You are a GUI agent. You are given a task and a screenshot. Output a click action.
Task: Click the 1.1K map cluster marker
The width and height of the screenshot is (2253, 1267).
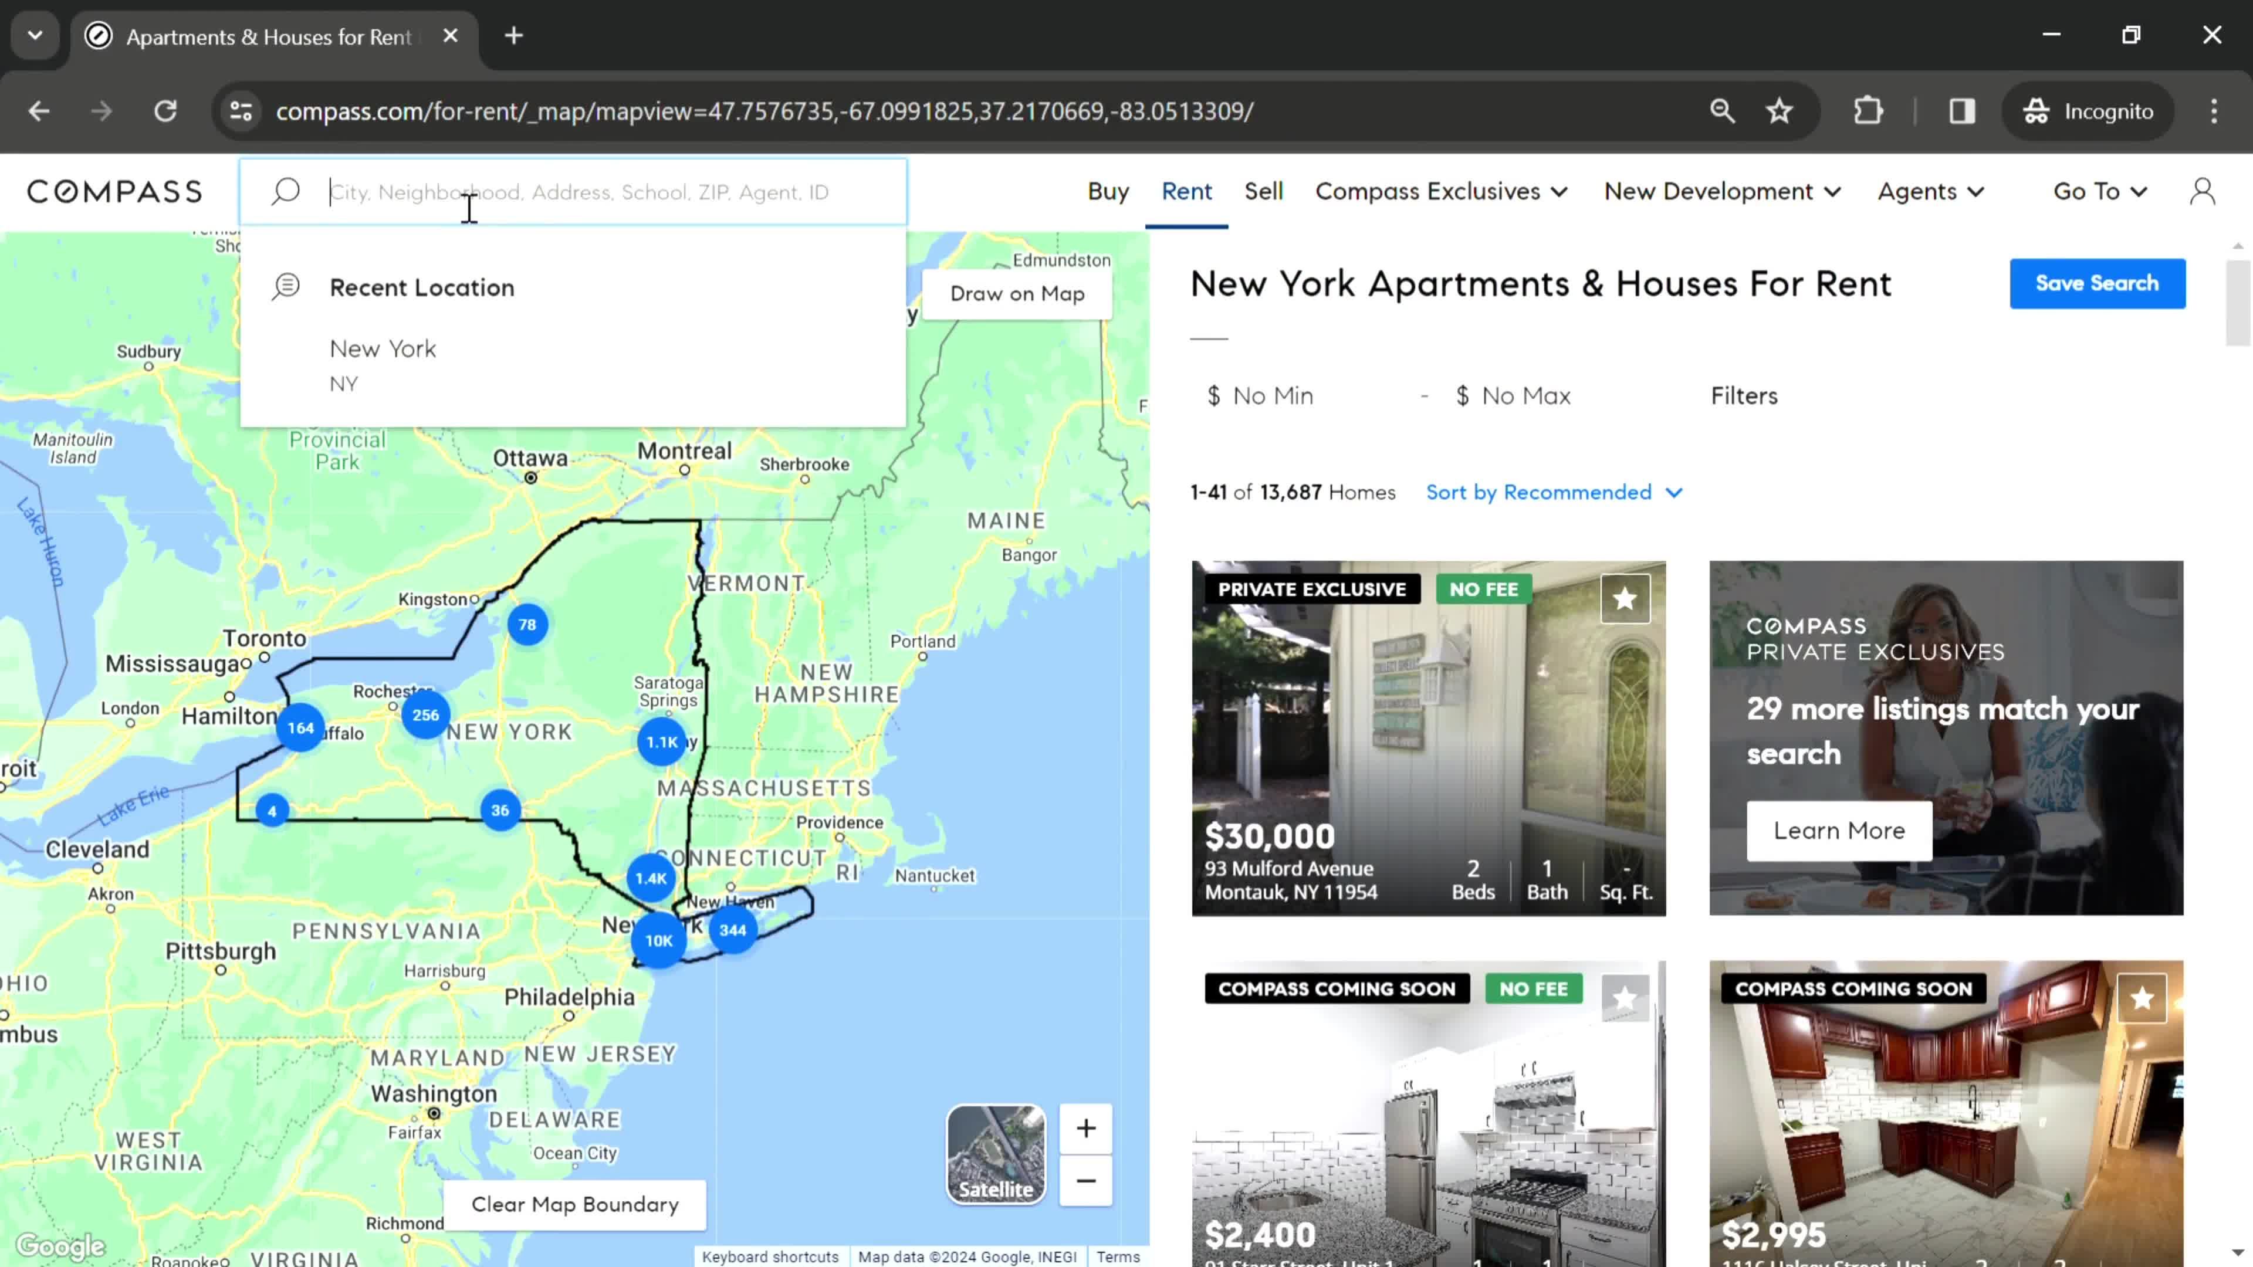click(x=662, y=743)
